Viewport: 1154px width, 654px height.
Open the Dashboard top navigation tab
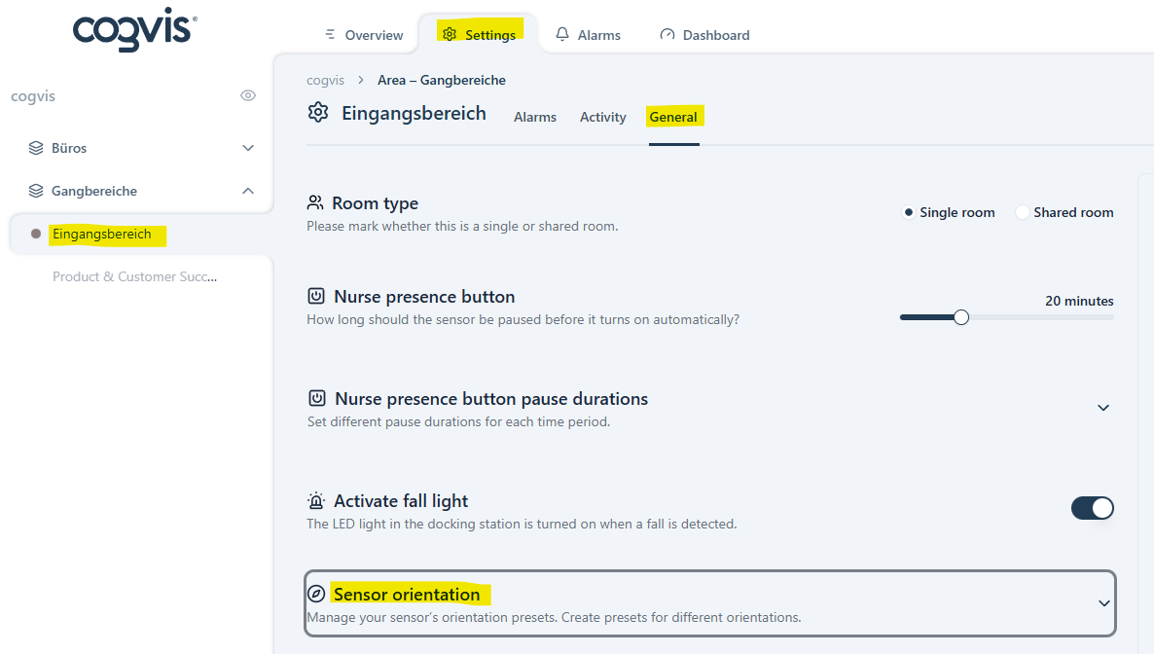[x=704, y=35]
